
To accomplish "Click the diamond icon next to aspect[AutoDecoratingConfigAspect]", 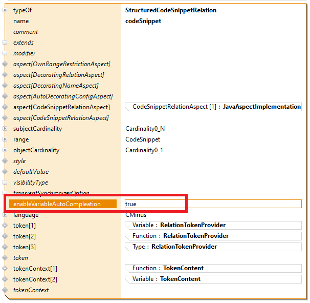I will [5, 96].
